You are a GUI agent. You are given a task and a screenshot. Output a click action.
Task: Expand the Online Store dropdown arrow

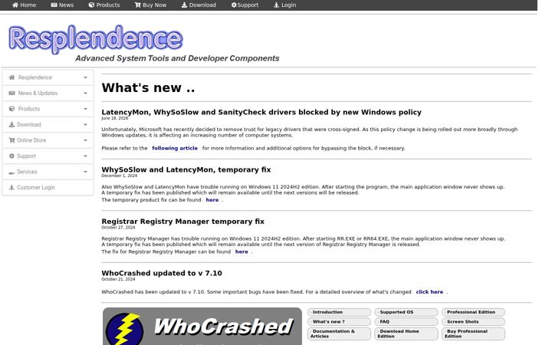pos(85,140)
